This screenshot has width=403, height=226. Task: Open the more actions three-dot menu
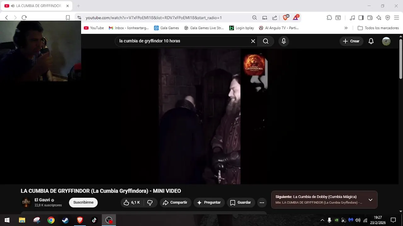(x=262, y=203)
